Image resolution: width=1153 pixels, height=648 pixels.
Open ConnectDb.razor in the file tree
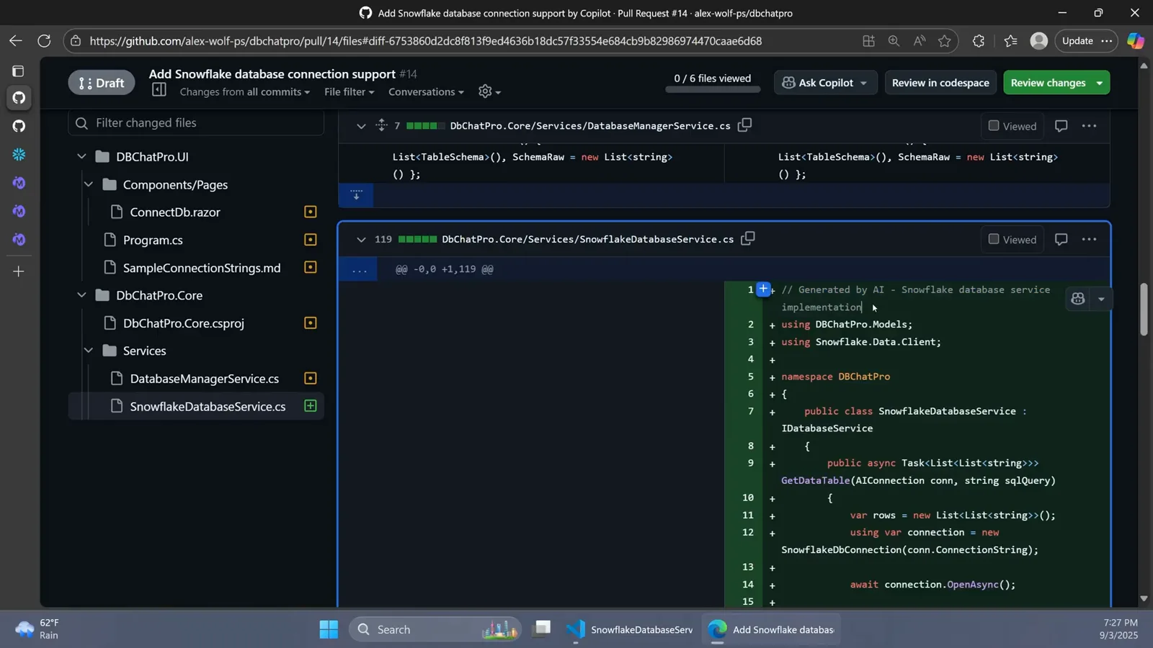175,212
